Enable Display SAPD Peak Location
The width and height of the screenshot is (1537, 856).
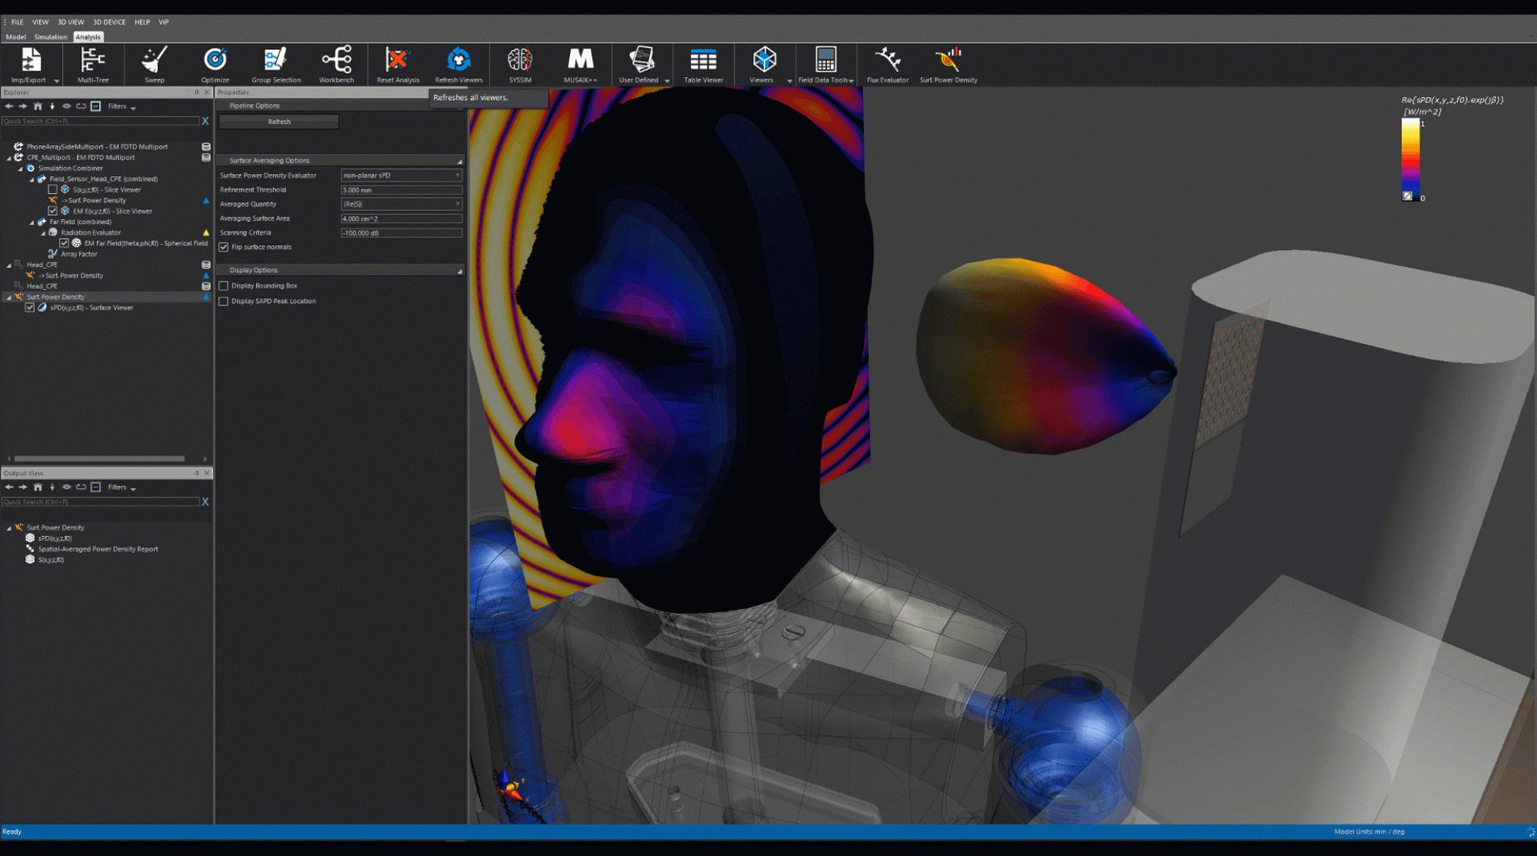[224, 301]
